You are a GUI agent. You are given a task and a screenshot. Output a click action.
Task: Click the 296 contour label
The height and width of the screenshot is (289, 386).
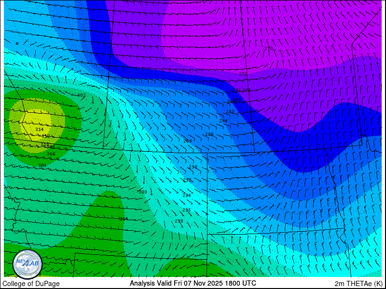[x=187, y=210]
